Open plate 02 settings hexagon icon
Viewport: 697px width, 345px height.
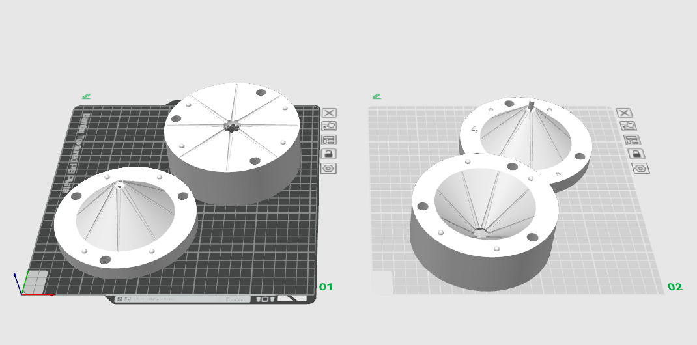click(x=640, y=169)
